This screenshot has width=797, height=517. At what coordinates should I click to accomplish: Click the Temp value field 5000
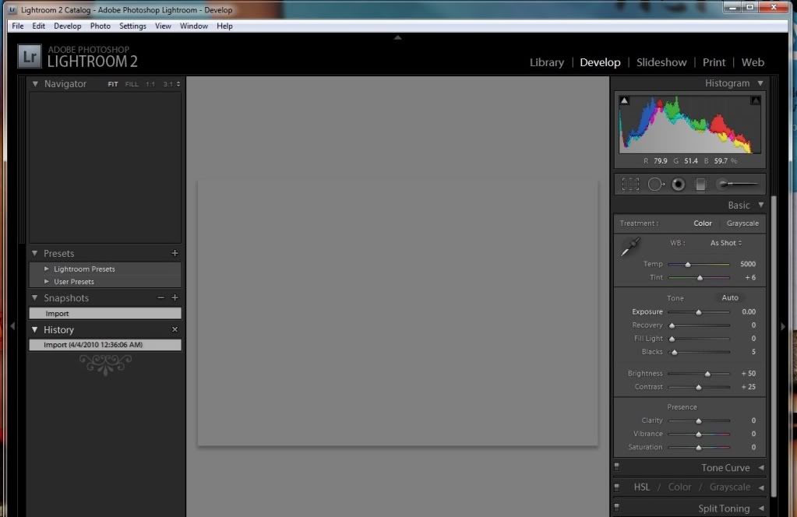(x=748, y=264)
